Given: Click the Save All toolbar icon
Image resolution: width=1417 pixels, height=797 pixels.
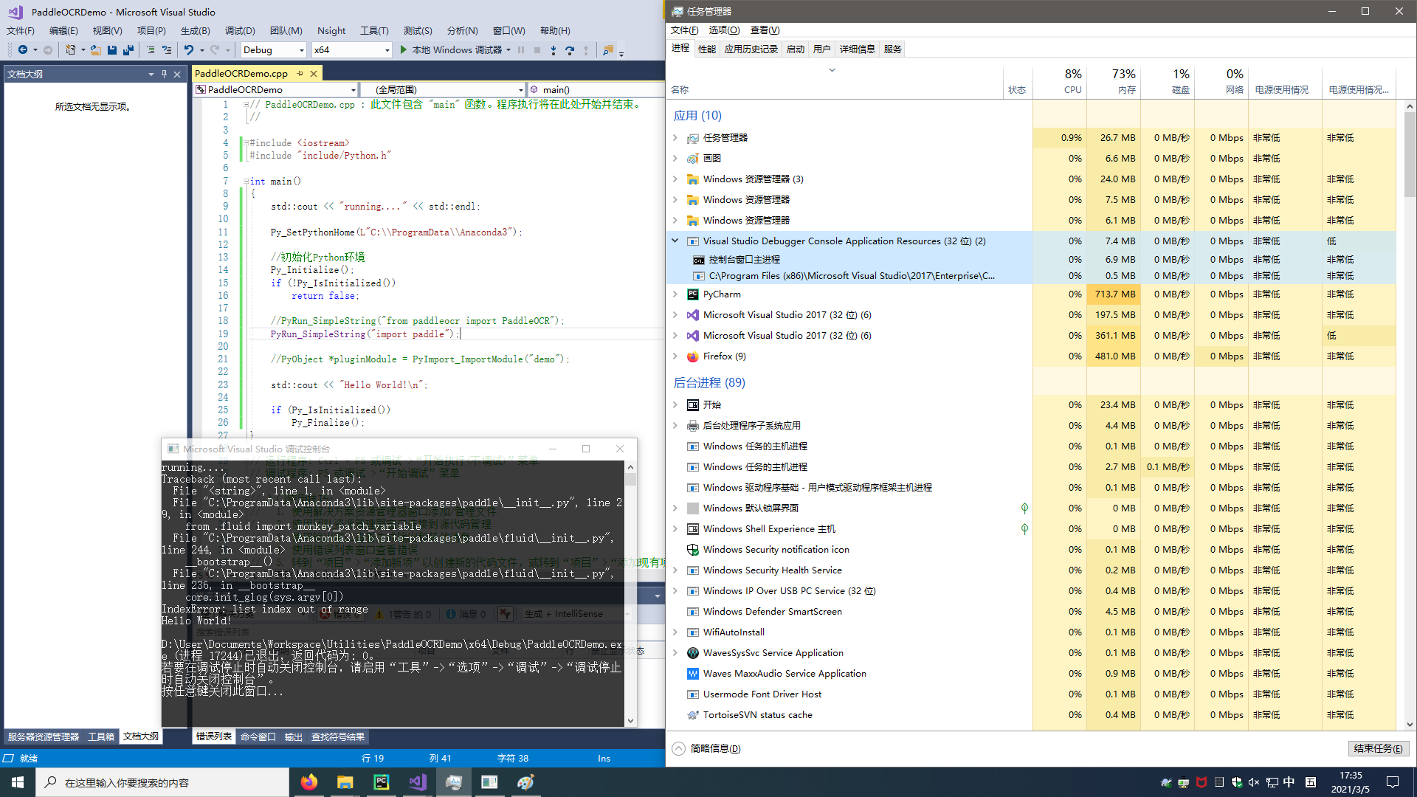Looking at the screenshot, I should tap(128, 50).
